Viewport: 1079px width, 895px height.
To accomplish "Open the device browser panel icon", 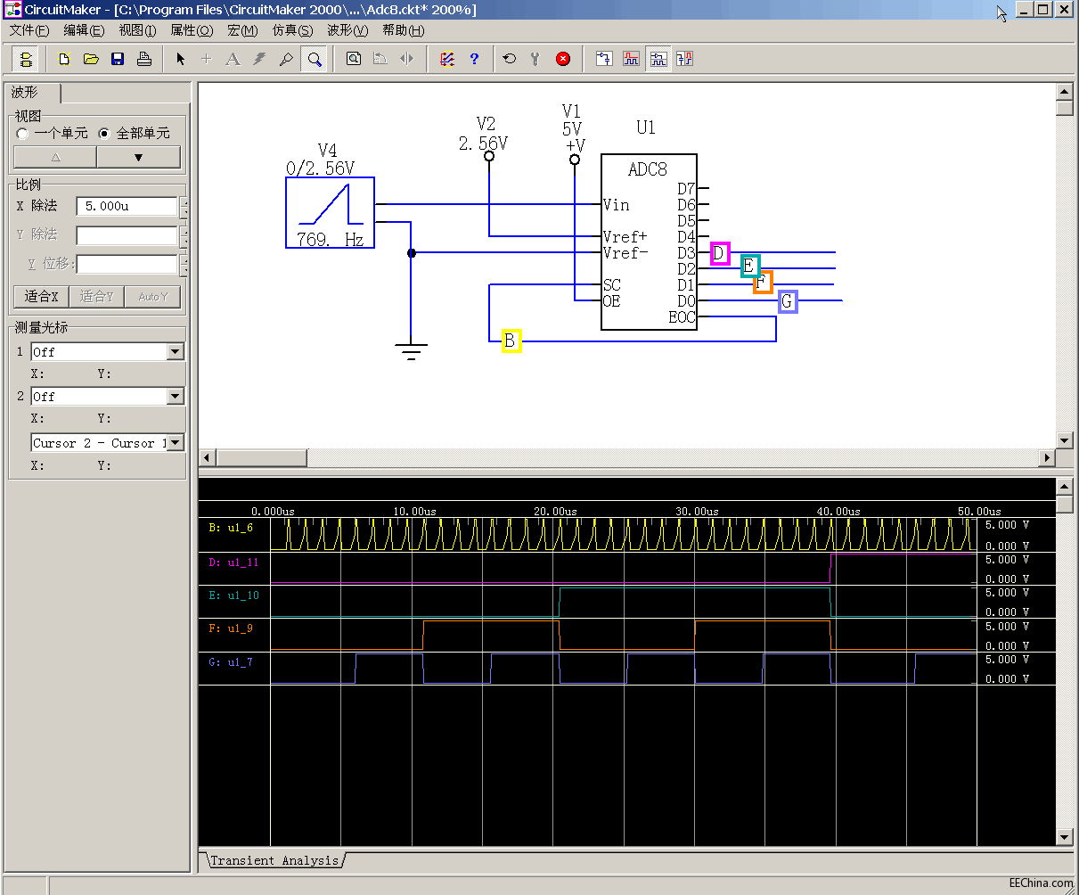I will pos(25,59).
